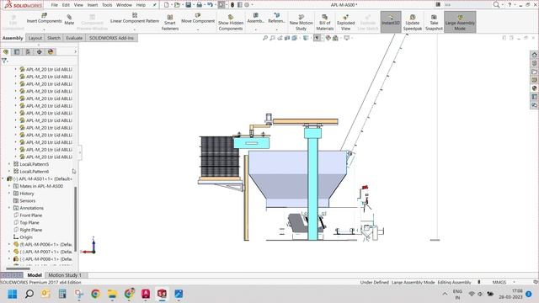Open the Tools menu
Image resolution: width=539 pixels, height=303 pixels.
(x=107, y=5)
